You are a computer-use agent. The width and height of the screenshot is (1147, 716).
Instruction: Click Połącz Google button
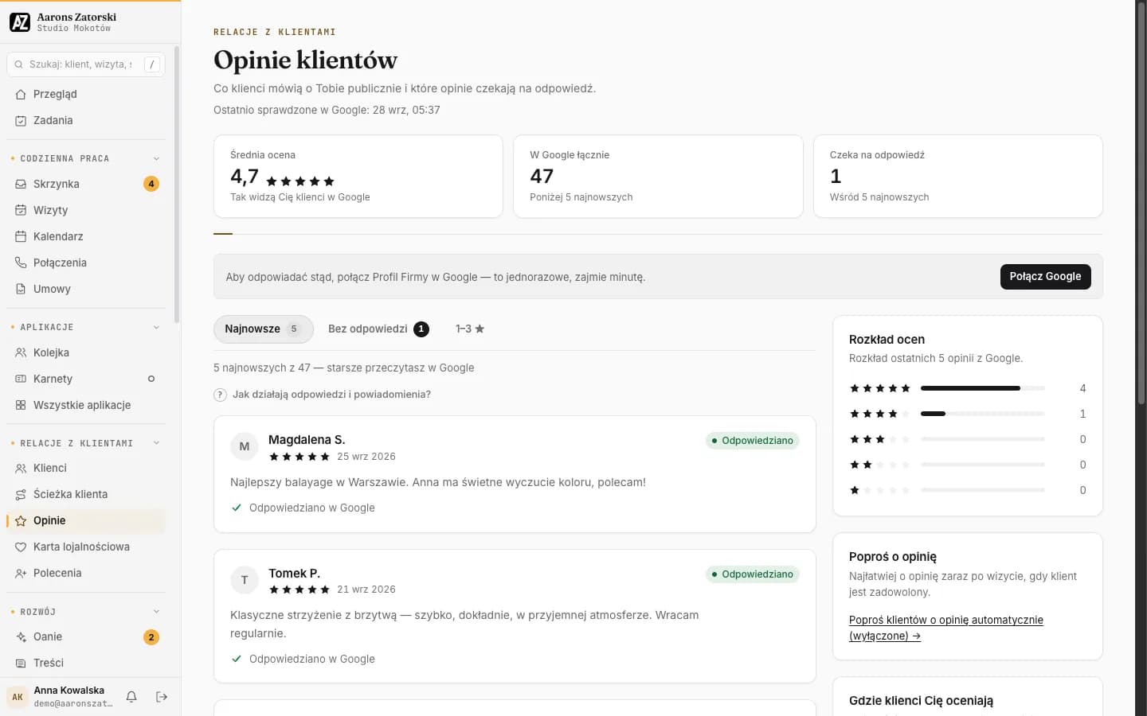(1045, 276)
